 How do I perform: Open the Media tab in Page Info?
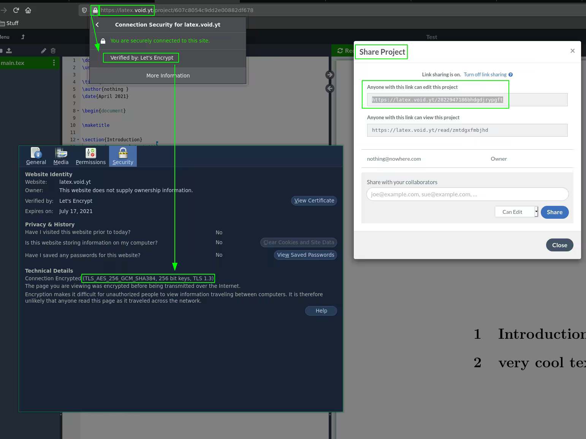[61, 156]
